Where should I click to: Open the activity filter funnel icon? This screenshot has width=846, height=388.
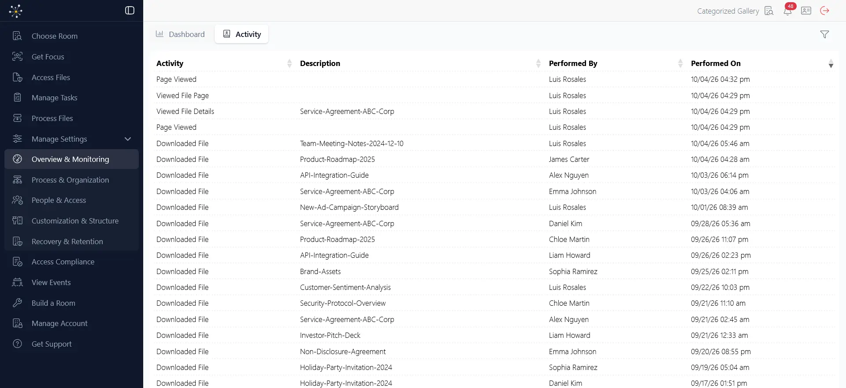point(825,34)
